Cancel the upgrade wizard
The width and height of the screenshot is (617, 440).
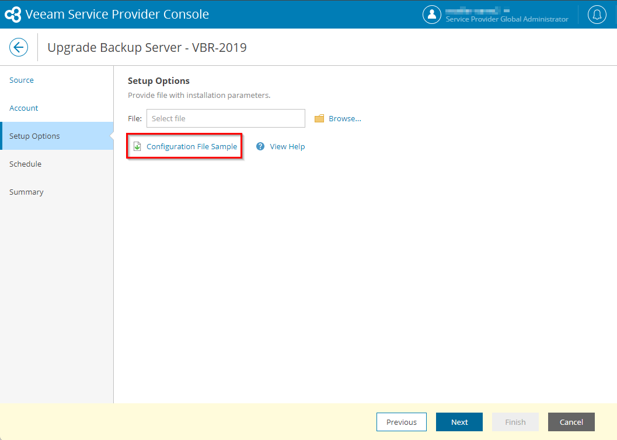pyautogui.click(x=571, y=422)
